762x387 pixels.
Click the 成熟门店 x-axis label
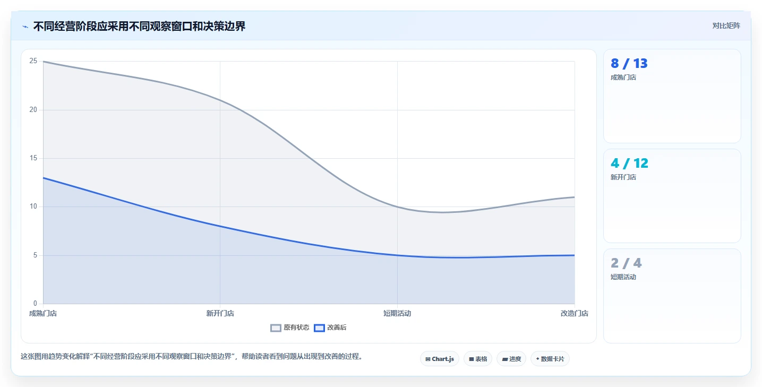click(x=43, y=313)
